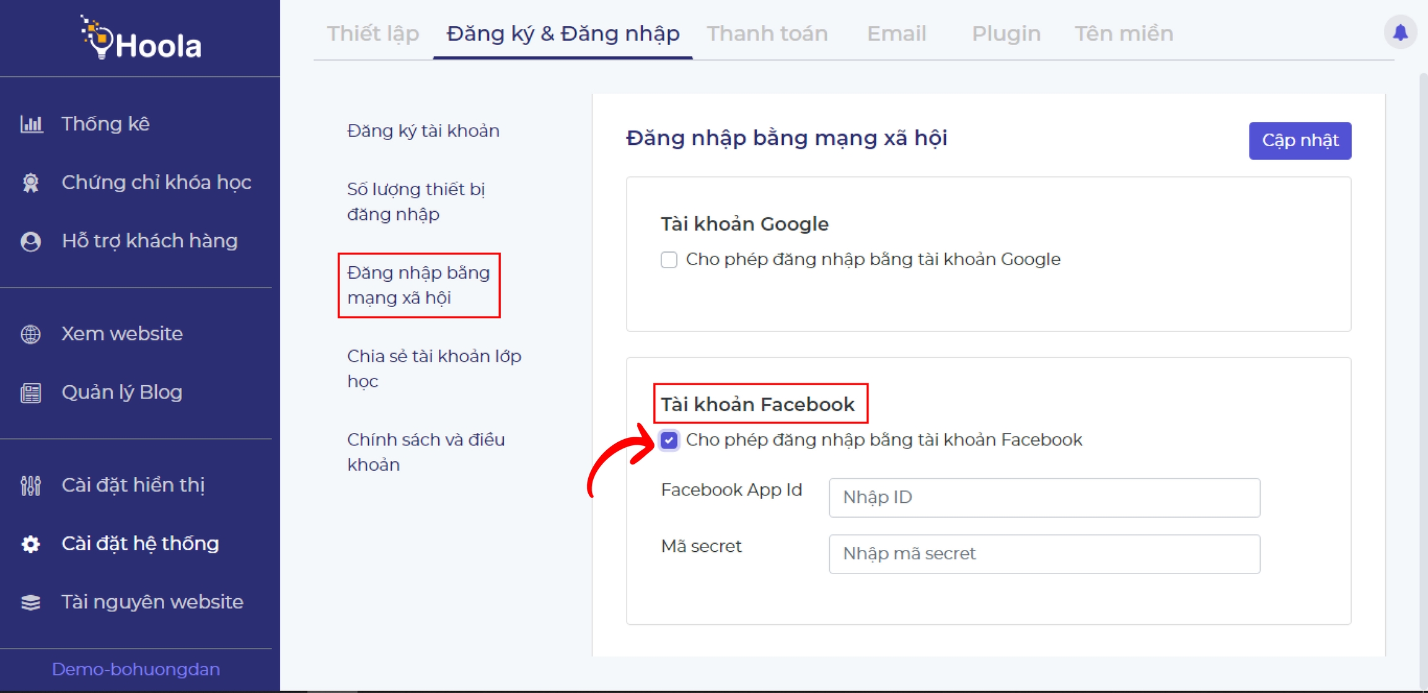Screen dimensions: 1428x693
Task: Click the globe icon for Xem website
Action: coord(31,334)
